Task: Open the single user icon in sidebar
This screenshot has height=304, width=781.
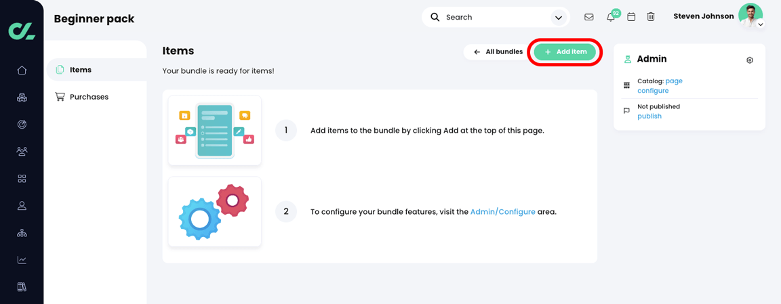Action: pos(22,205)
